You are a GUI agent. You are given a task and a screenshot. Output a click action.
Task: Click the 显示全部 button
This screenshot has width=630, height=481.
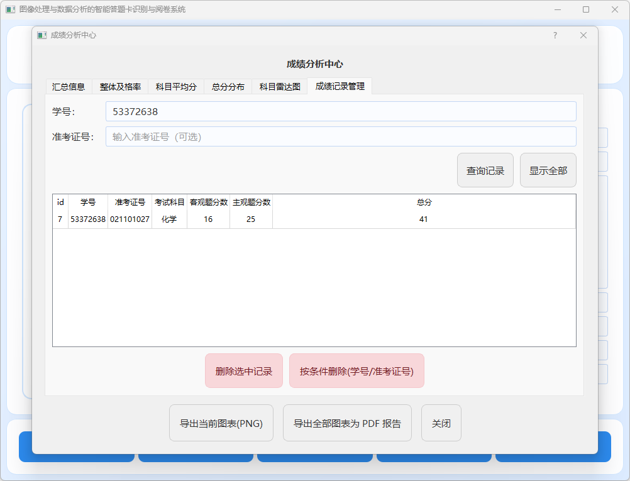click(548, 170)
